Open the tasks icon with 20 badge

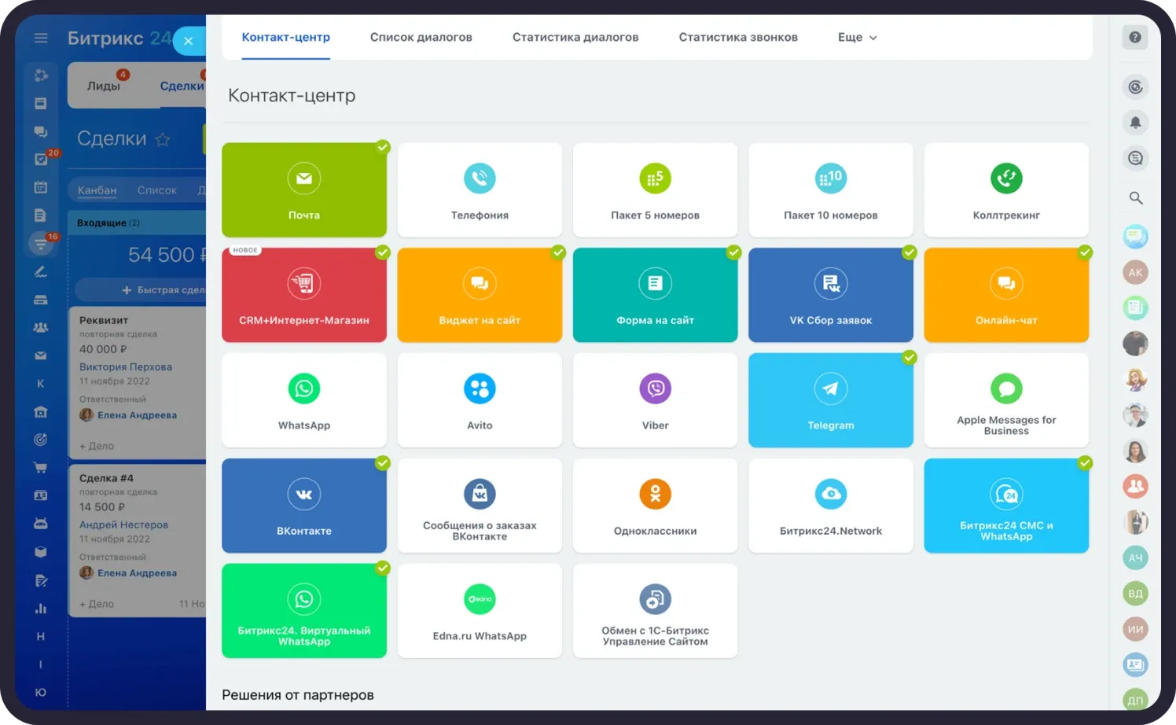coord(42,159)
